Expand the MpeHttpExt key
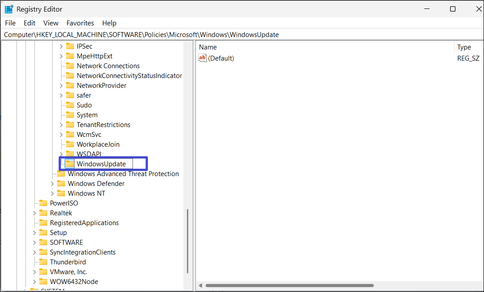The width and height of the screenshot is (484, 292). (x=61, y=56)
